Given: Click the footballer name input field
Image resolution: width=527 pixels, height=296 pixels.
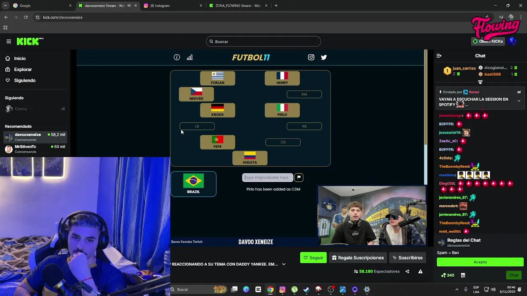Looking at the screenshot, I should click(x=268, y=178).
